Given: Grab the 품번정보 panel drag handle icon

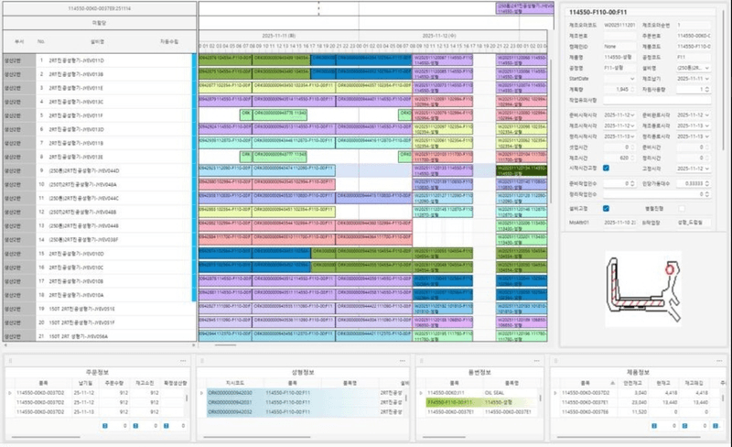Looking at the screenshot, I should (x=421, y=361).
